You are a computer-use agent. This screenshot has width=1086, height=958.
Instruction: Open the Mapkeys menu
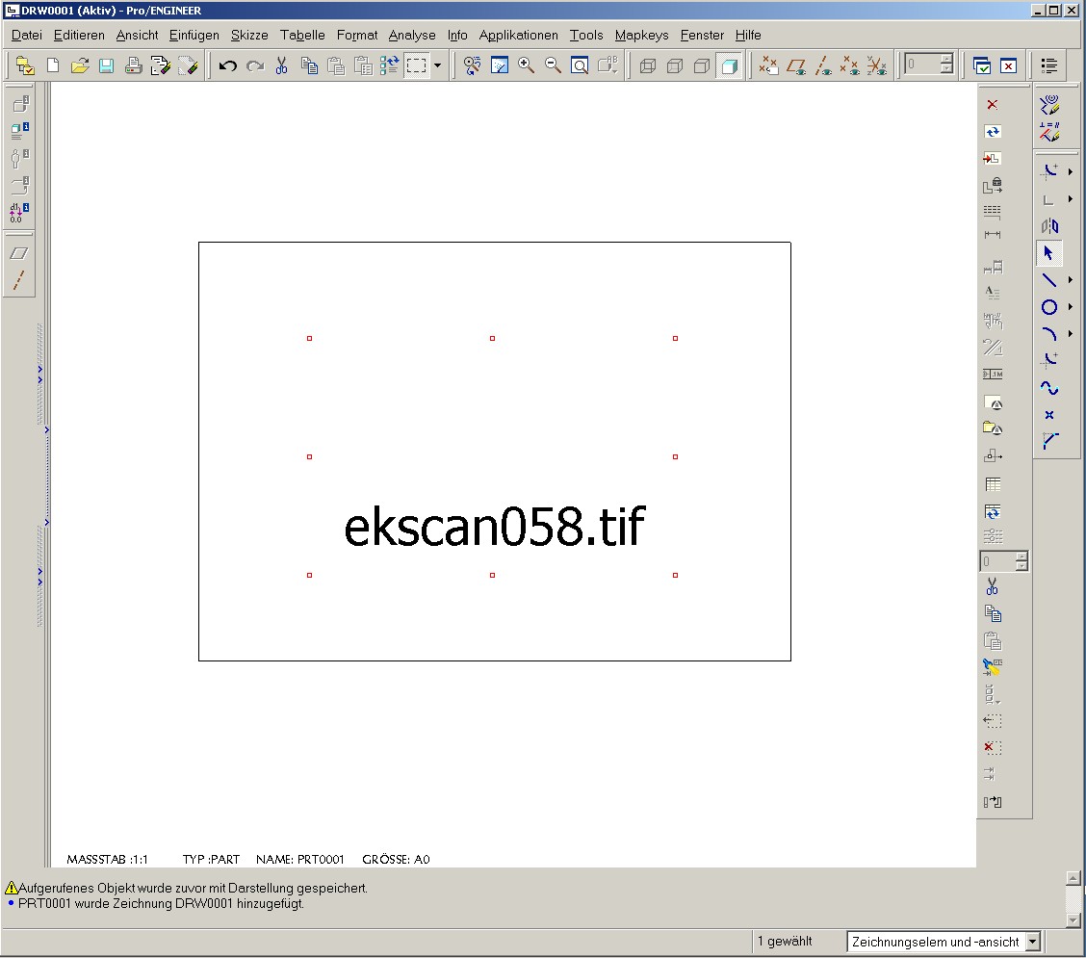641,36
